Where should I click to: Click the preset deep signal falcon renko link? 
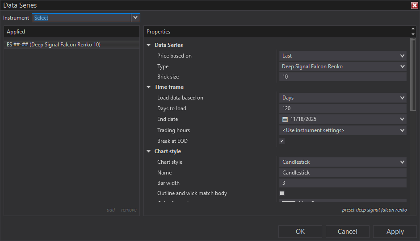point(374,210)
